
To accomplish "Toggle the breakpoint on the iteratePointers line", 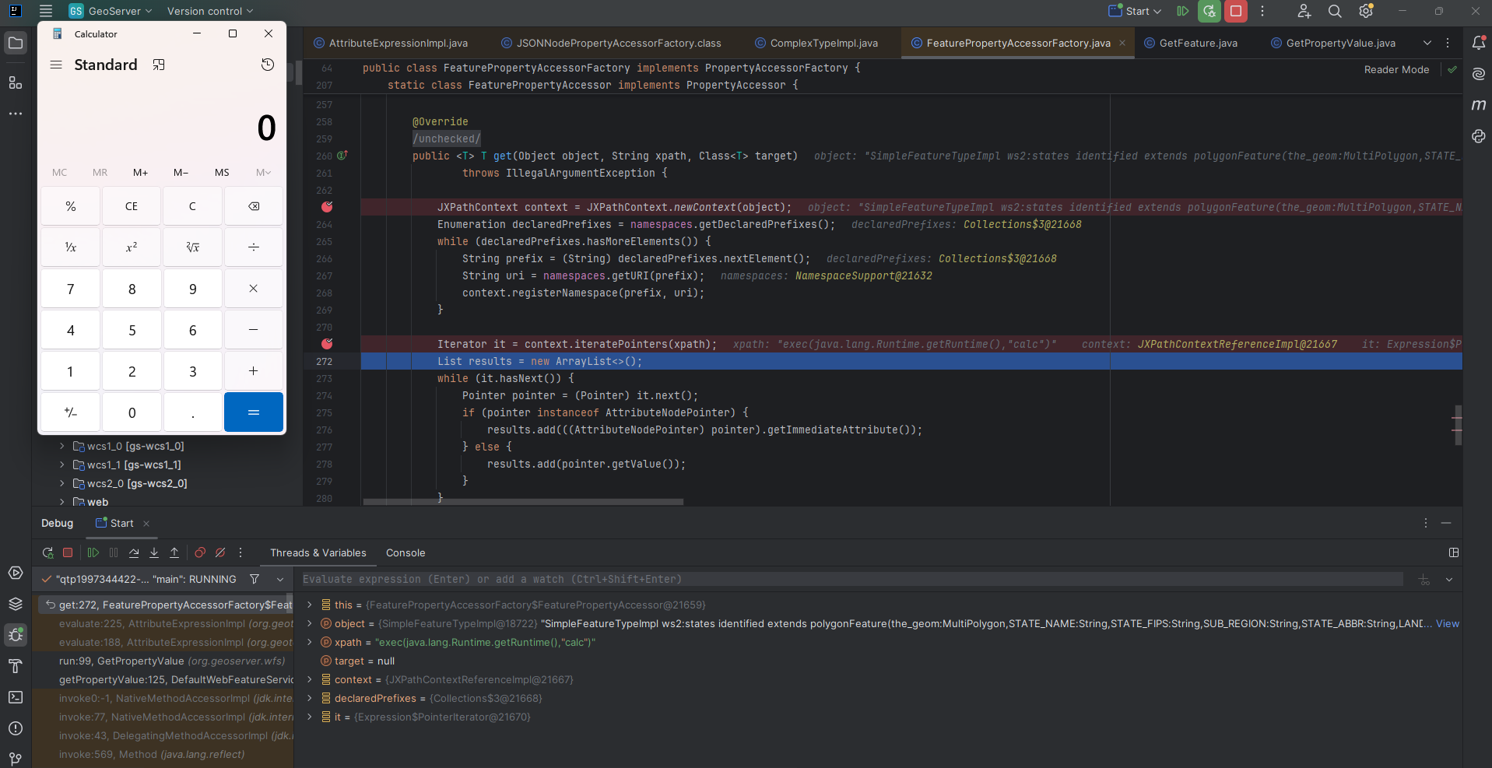I will (x=327, y=344).
